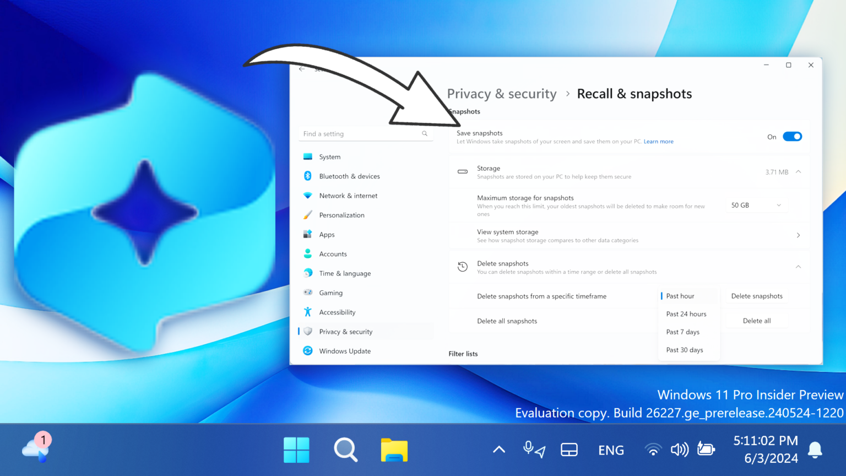Turn off the Save snapshots toggle
This screenshot has height=476, width=846.
pyautogui.click(x=792, y=137)
